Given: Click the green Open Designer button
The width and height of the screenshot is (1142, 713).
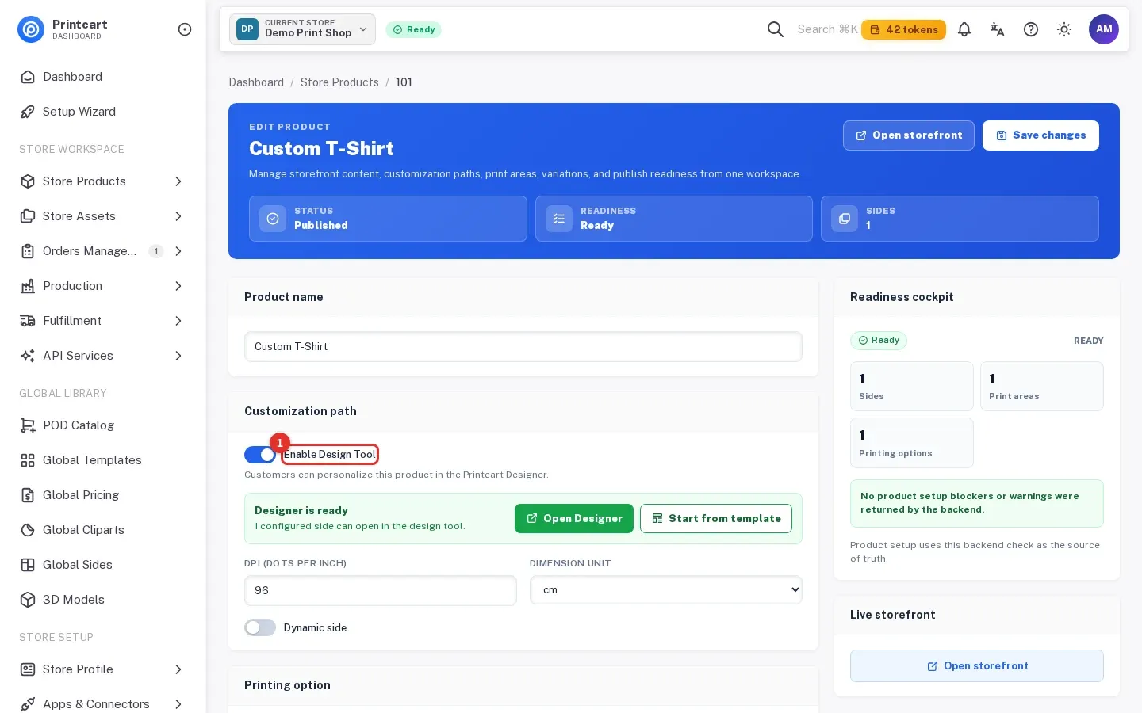Looking at the screenshot, I should coord(574,519).
